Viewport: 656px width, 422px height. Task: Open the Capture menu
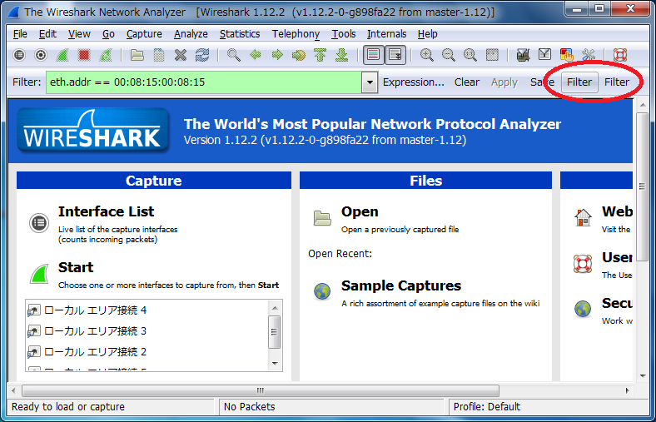pos(144,34)
